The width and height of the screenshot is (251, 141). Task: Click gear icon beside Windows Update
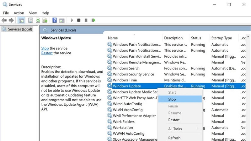109,86
